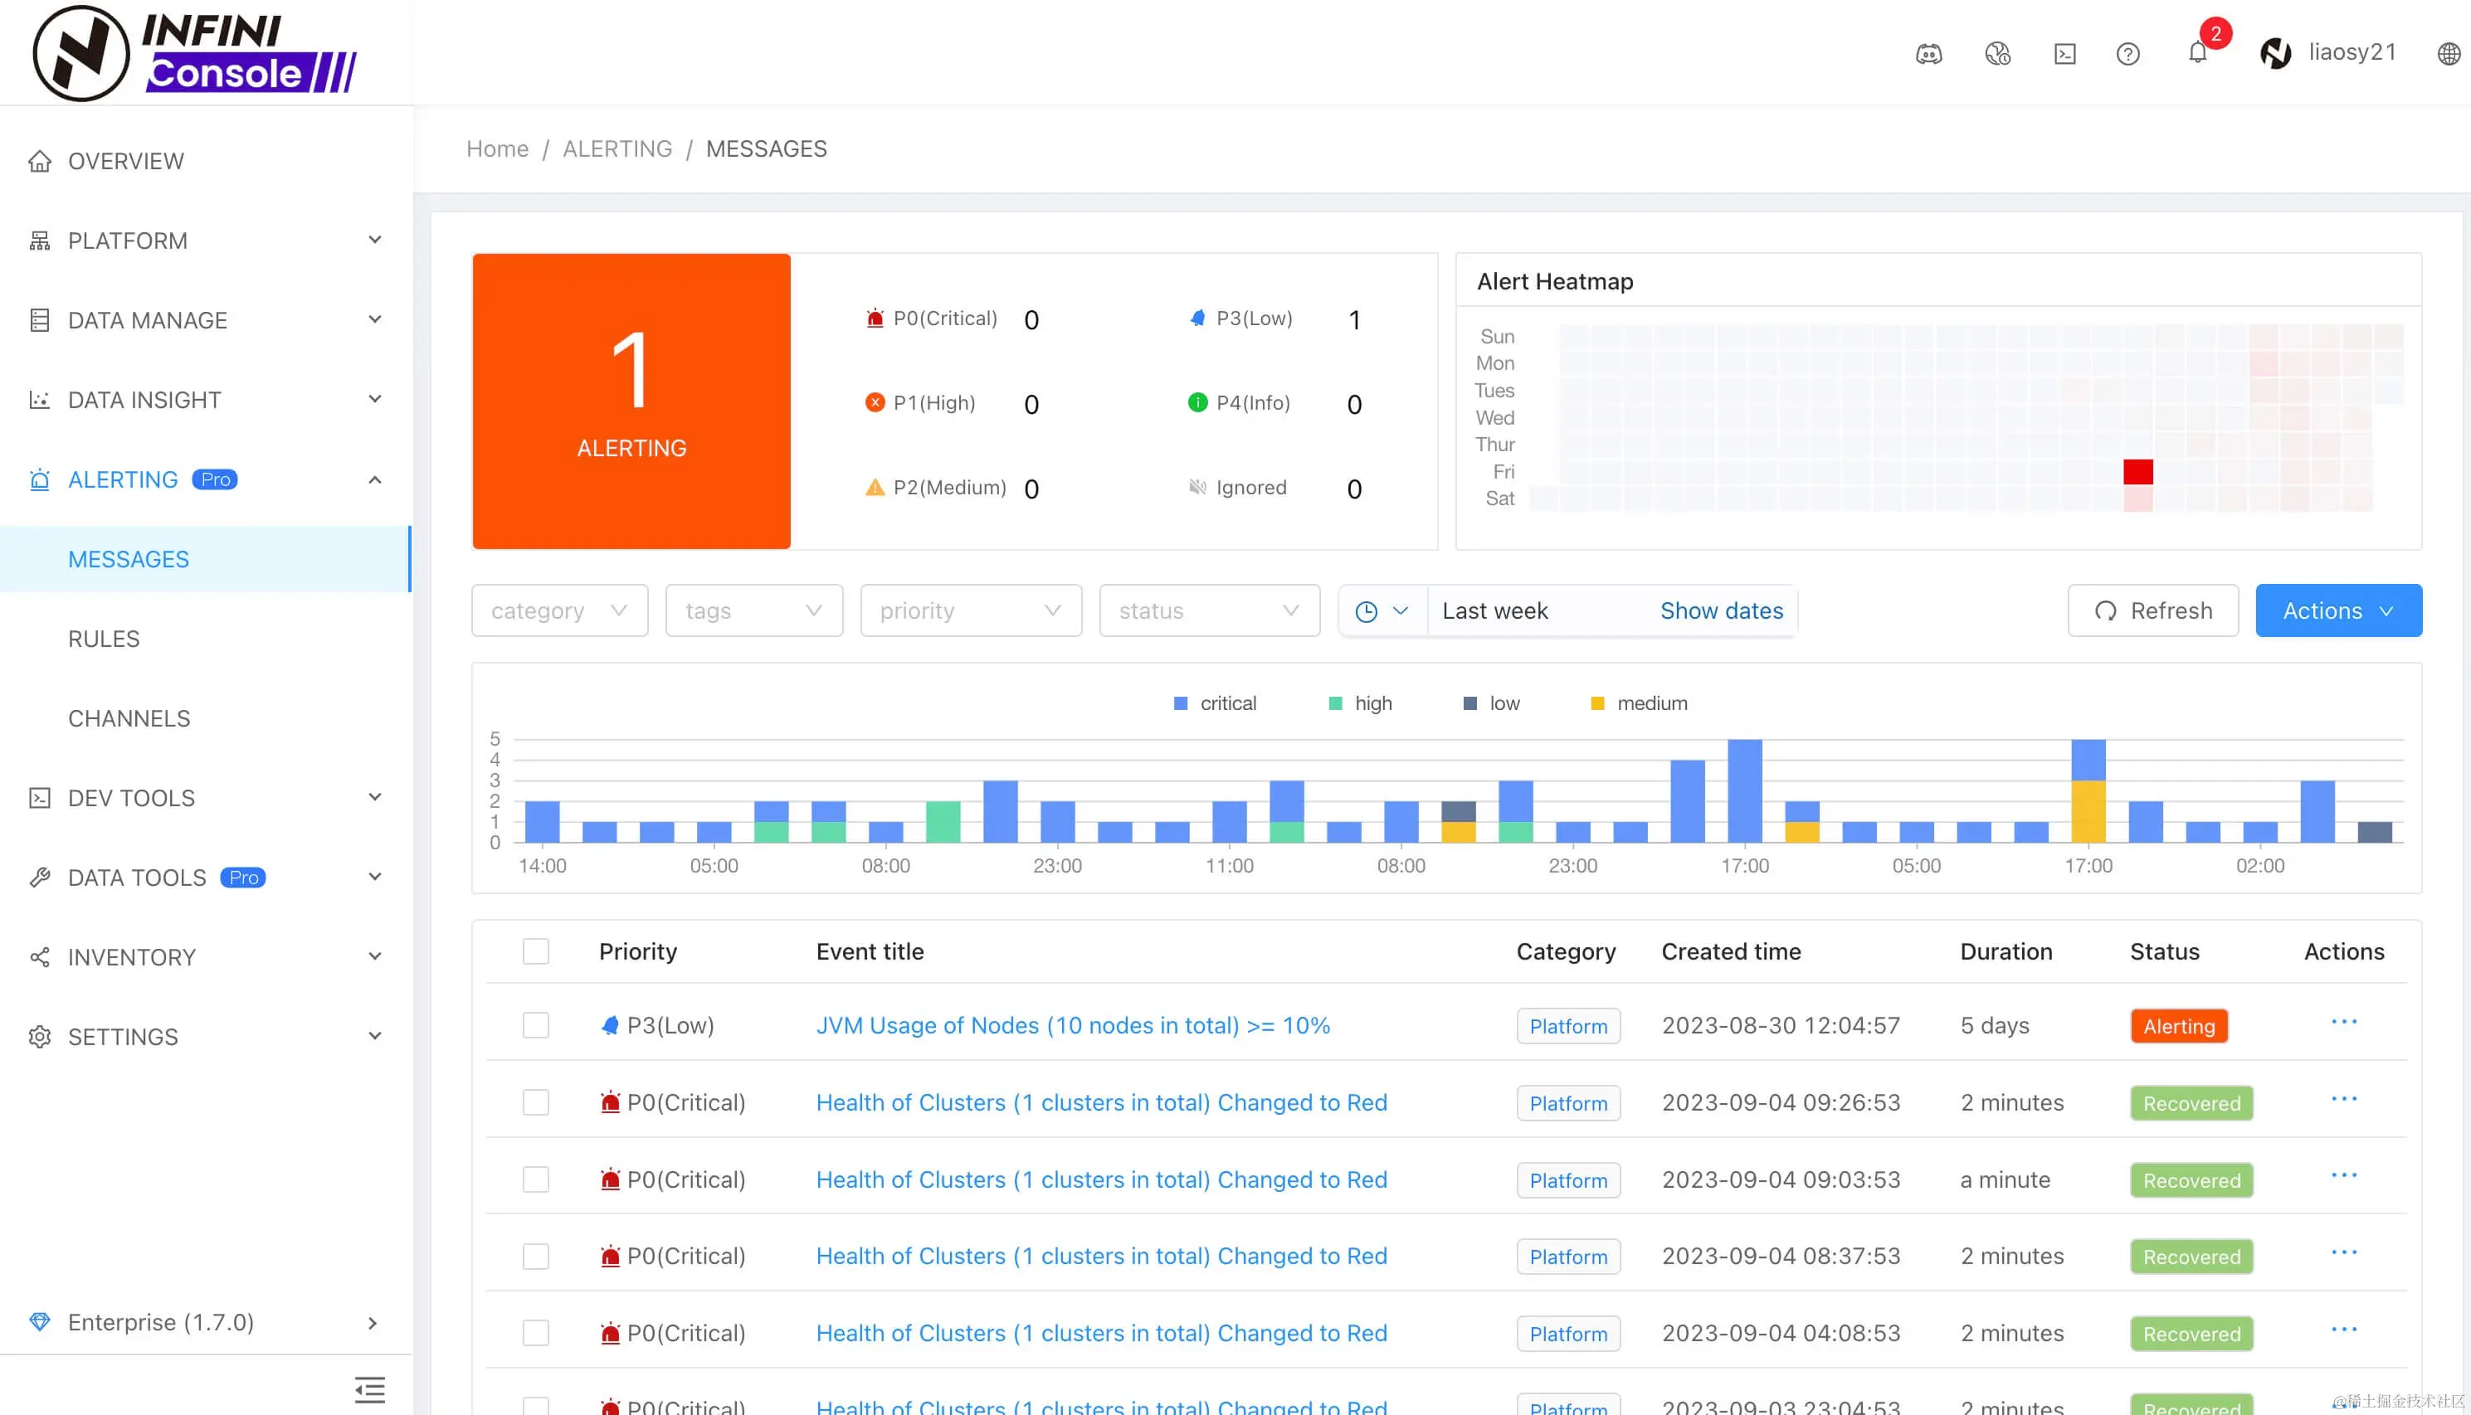Image resolution: width=2471 pixels, height=1415 pixels.
Task: Click the bright red Friday heatmap cell
Action: (2137, 471)
